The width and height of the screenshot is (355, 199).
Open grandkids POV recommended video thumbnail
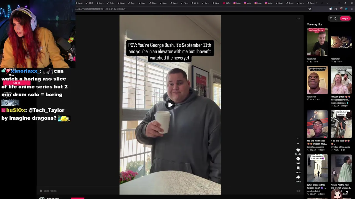coord(317,42)
